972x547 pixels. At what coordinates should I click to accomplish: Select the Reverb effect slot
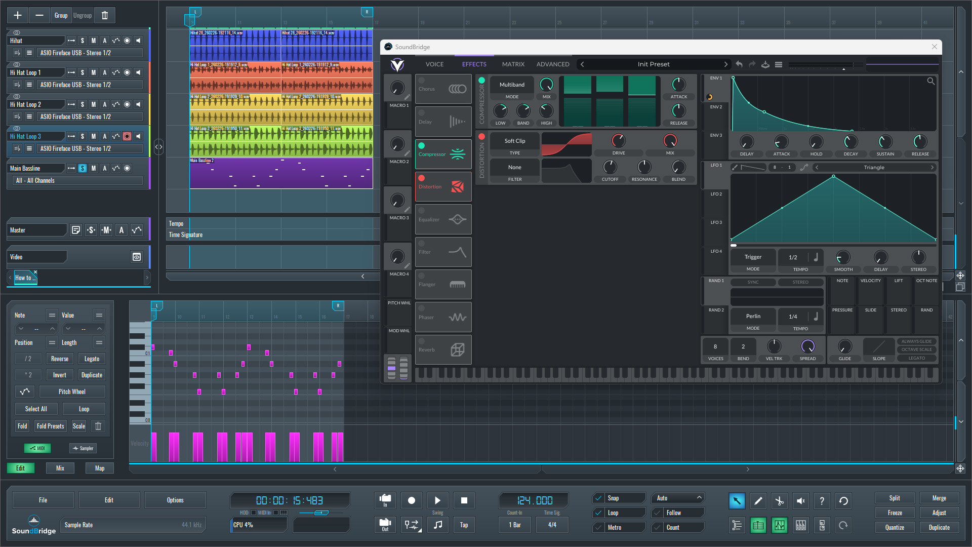443,349
